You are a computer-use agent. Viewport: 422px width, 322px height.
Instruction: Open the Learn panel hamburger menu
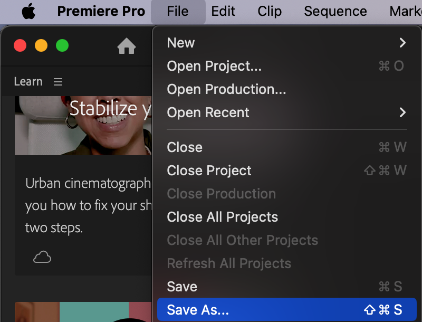point(58,82)
